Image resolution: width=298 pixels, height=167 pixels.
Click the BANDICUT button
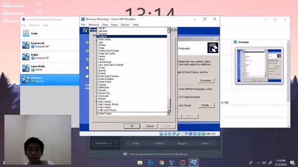(105, 143)
